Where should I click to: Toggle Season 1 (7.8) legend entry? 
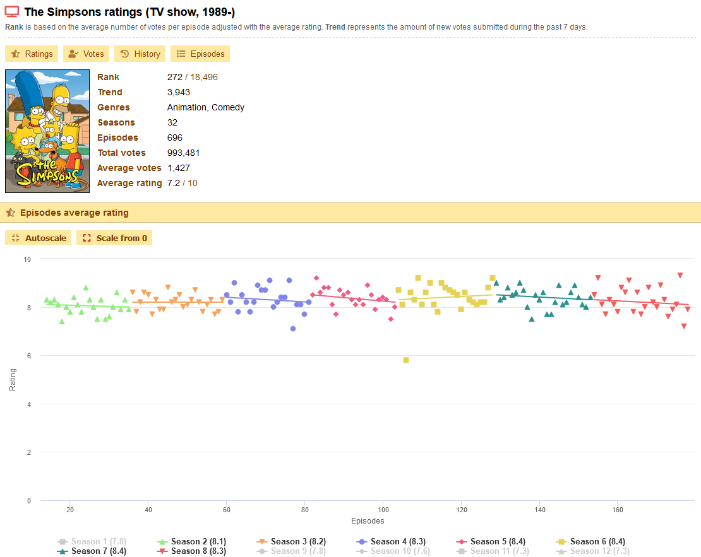click(92, 541)
